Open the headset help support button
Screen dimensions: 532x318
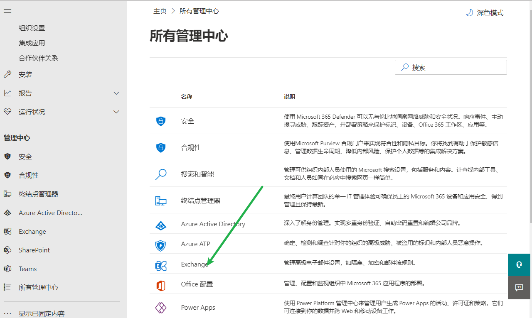pyautogui.click(x=519, y=265)
